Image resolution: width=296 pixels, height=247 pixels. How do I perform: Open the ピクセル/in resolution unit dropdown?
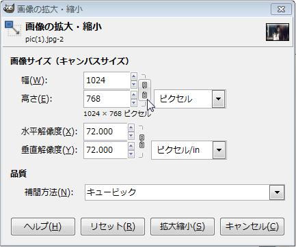[x=189, y=150]
